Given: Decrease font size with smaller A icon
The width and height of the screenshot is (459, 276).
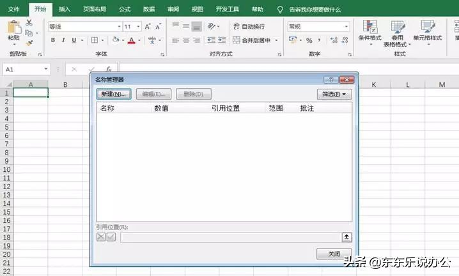Looking at the screenshot, I should (158, 27).
